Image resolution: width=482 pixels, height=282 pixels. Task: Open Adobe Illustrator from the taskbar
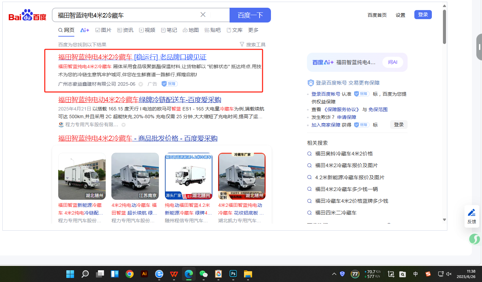[144, 274]
